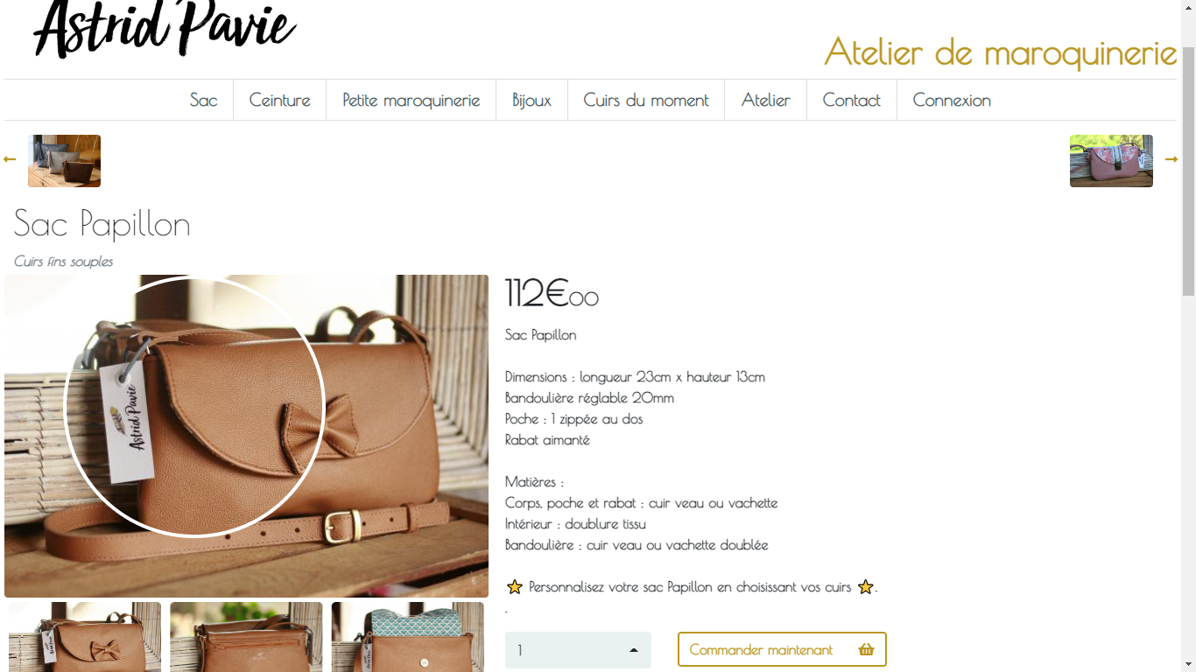This screenshot has height=672, width=1196.
Task: Select the third thumbnail showing bag lining
Action: (x=407, y=637)
